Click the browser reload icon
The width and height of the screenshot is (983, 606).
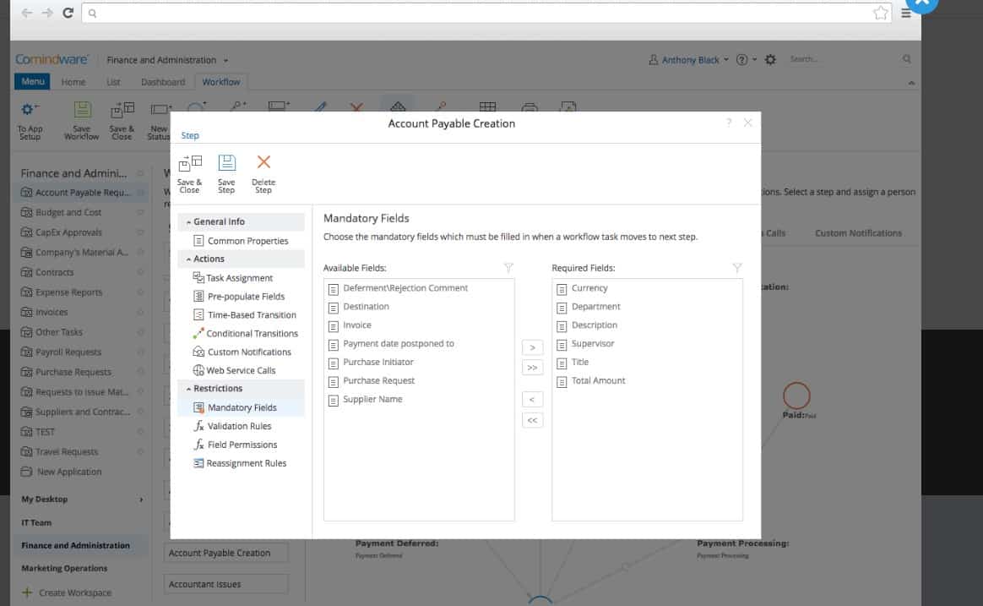pos(68,13)
